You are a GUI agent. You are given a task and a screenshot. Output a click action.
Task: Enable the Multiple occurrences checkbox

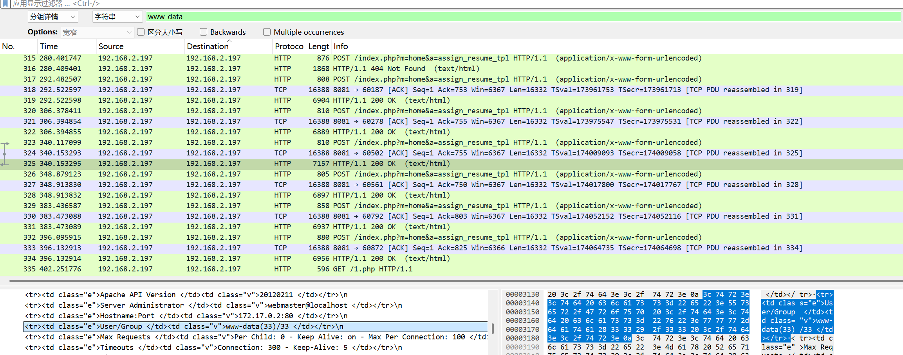click(x=267, y=32)
